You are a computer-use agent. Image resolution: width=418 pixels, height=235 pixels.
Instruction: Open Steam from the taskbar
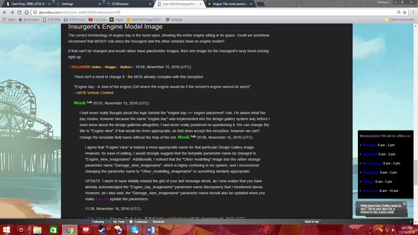pos(102,230)
